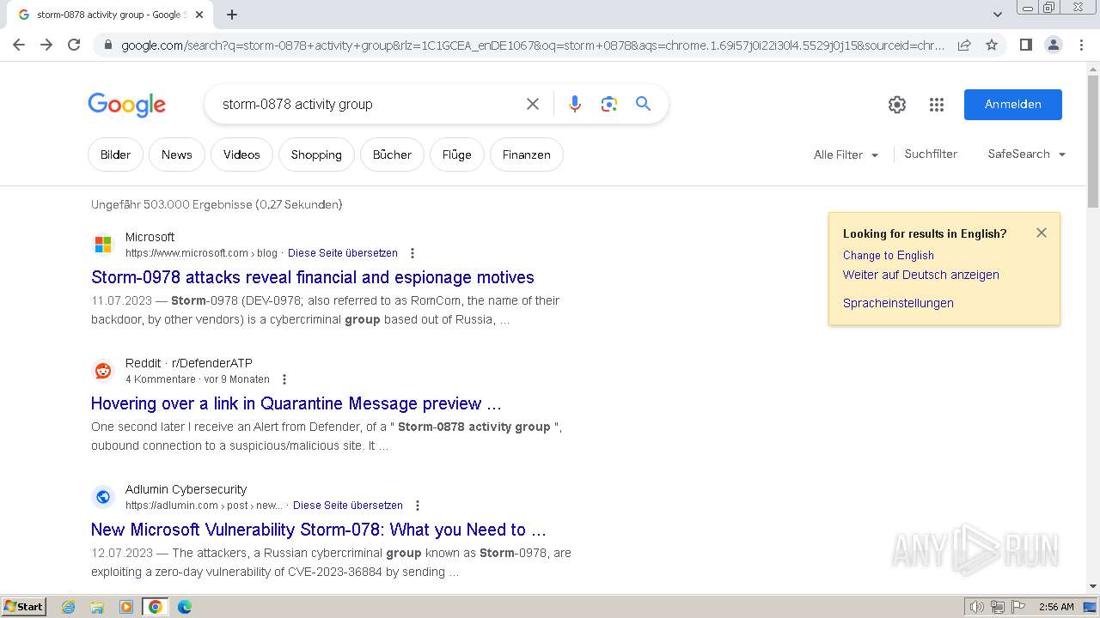Switch to Bücher results tab
Screen dimensions: 1100x618
coord(392,154)
